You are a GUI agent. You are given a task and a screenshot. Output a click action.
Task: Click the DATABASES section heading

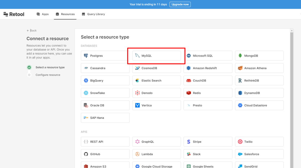tap(89, 46)
